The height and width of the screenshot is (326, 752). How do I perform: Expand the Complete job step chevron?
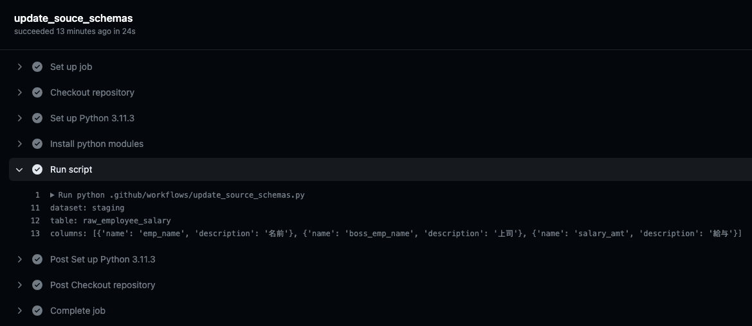click(x=20, y=311)
